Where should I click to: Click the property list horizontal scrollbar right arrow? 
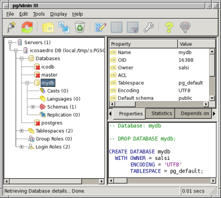click(206, 104)
